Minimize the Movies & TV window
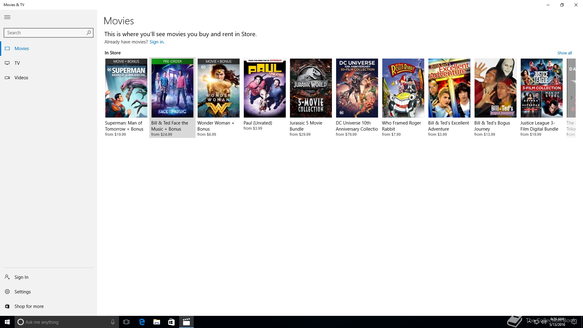Image resolution: width=583 pixels, height=328 pixels. tap(548, 5)
